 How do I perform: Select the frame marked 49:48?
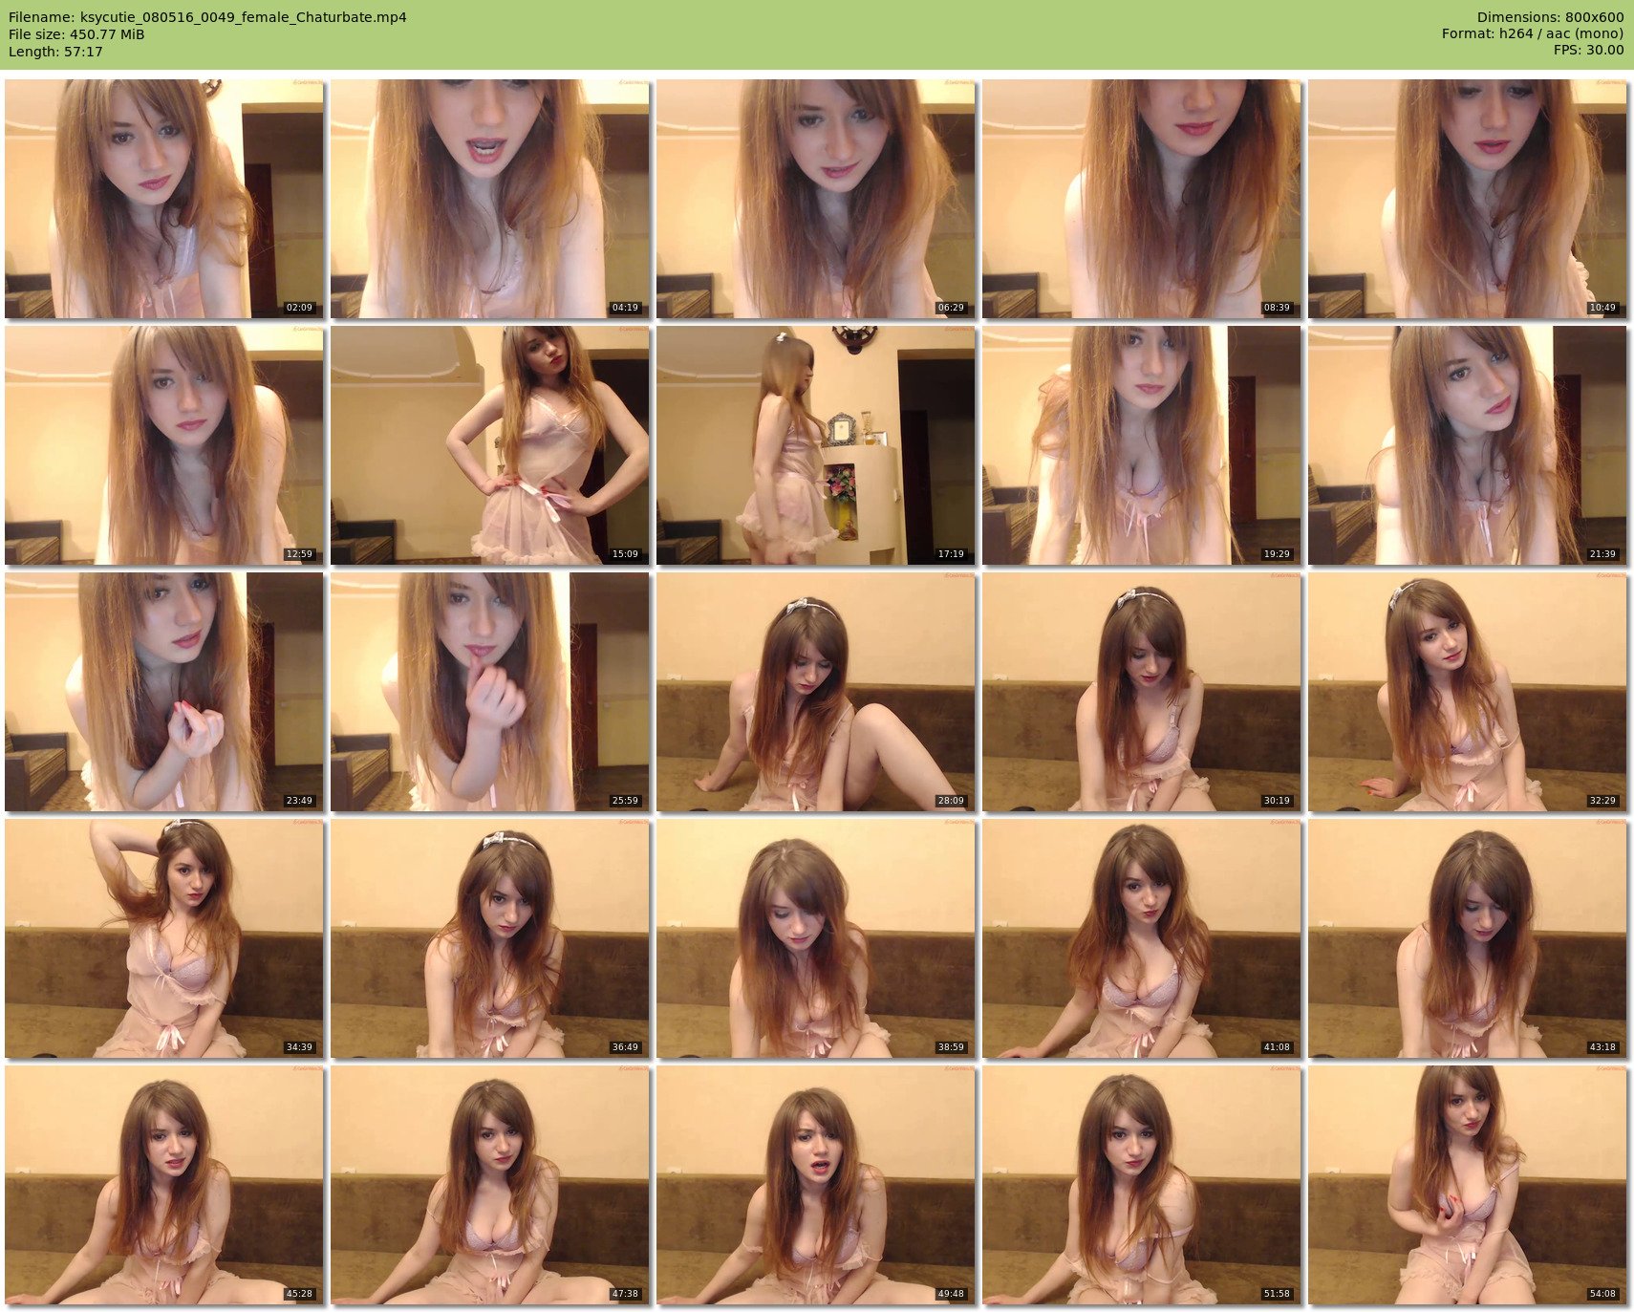click(815, 1185)
